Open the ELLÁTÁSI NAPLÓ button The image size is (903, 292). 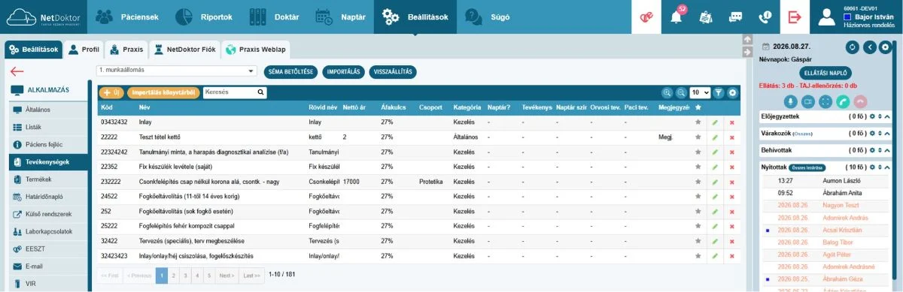pos(826,74)
